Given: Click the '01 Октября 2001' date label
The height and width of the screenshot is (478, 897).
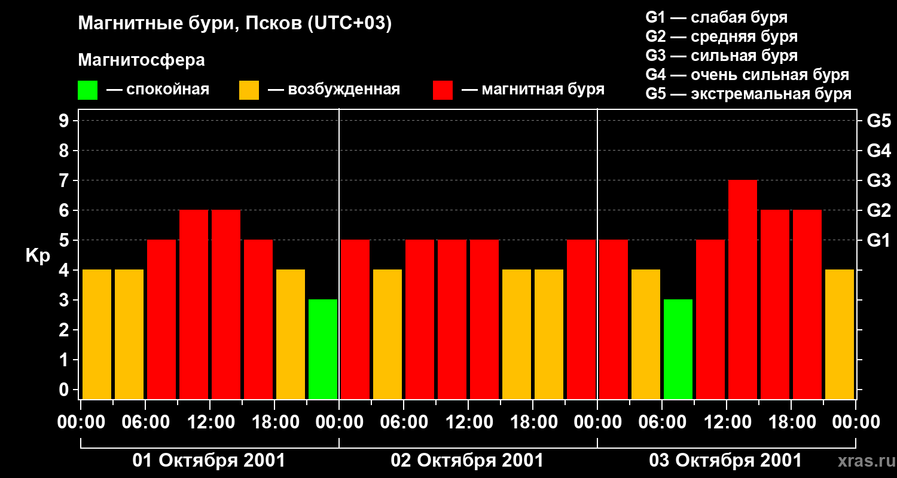Looking at the screenshot, I should (x=209, y=461).
